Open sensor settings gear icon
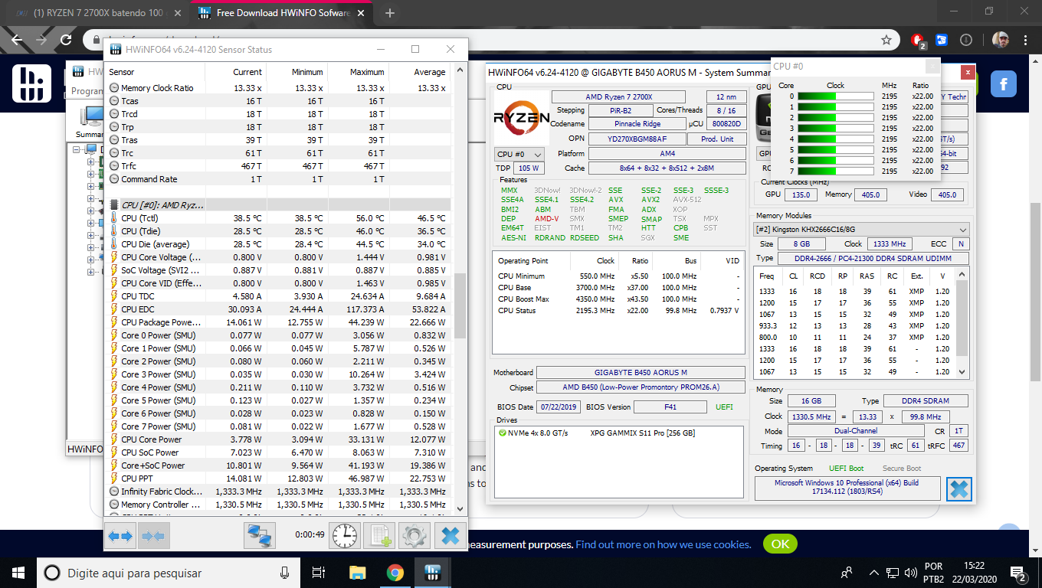This screenshot has height=588, width=1042. point(415,536)
